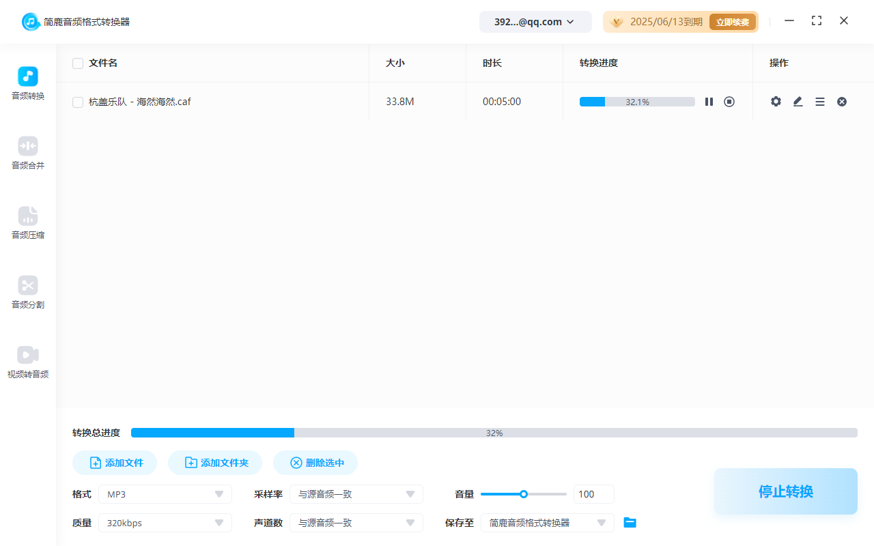Check the box for 杭盖乐队 - 海然海然.caf
874x546 pixels.
point(78,102)
